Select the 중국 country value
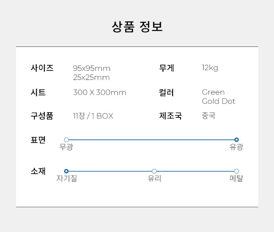The height and width of the screenshot is (232, 274). (x=208, y=116)
